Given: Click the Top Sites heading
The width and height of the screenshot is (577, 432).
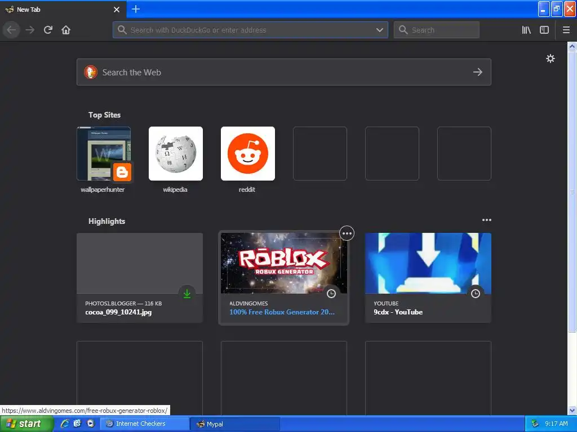Looking at the screenshot, I should click(104, 115).
